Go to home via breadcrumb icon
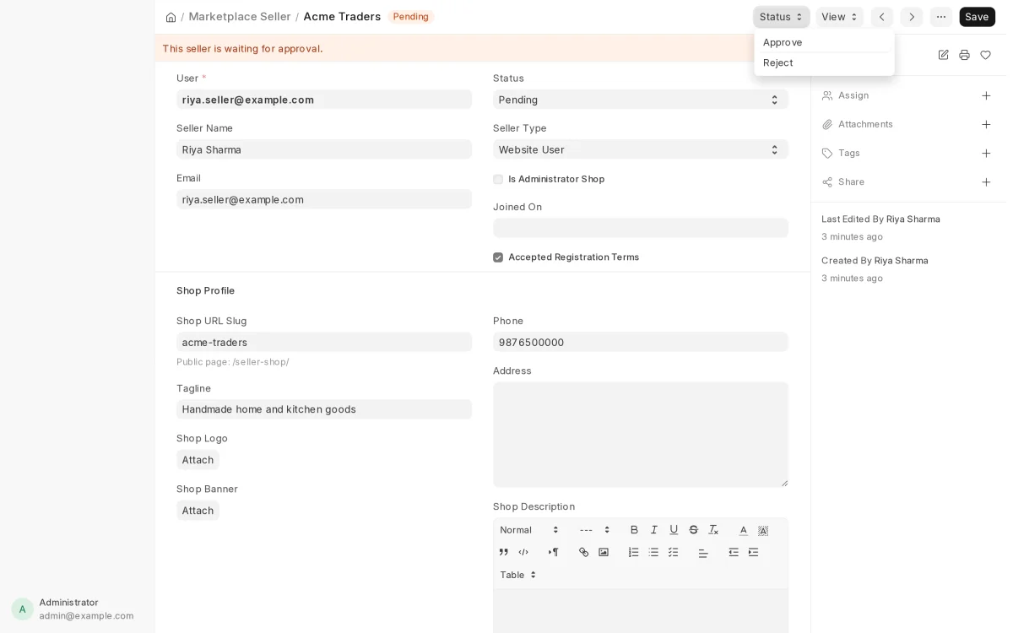 click(x=171, y=17)
